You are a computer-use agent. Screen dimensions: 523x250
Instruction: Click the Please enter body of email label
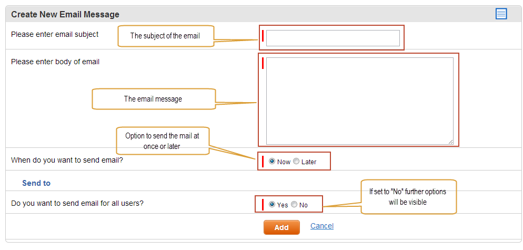tap(55, 62)
